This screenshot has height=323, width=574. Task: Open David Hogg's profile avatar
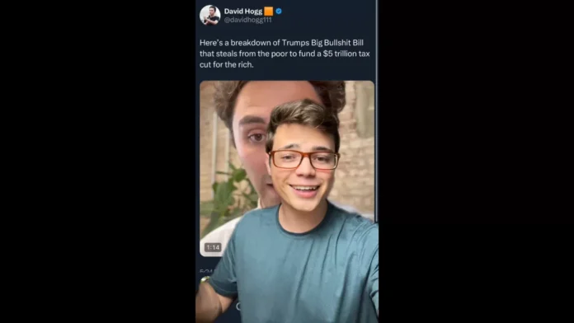(x=209, y=15)
